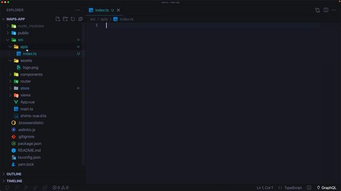
Task: Click the tsconfig.json file icon
Action: coord(13,158)
